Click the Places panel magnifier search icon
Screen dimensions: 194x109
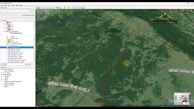click(2, 64)
